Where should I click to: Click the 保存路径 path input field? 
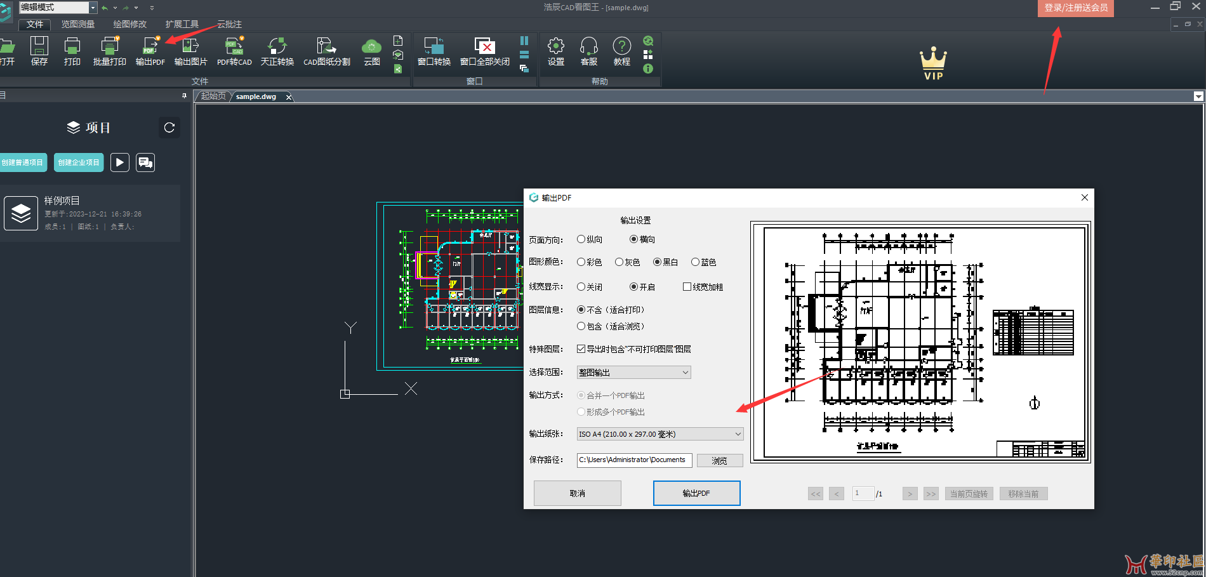click(x=634, y=460)
